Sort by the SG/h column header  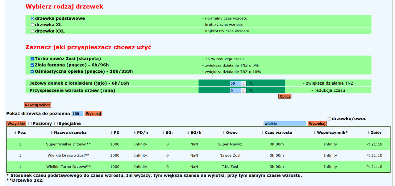(x=194, y=132)
